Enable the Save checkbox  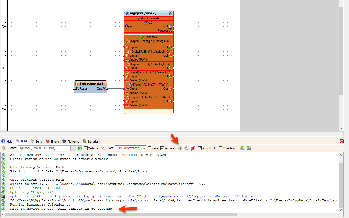tap(150, 148)
